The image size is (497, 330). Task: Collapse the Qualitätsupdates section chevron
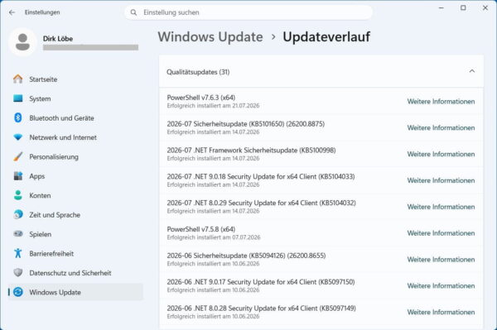click(471, 71)
